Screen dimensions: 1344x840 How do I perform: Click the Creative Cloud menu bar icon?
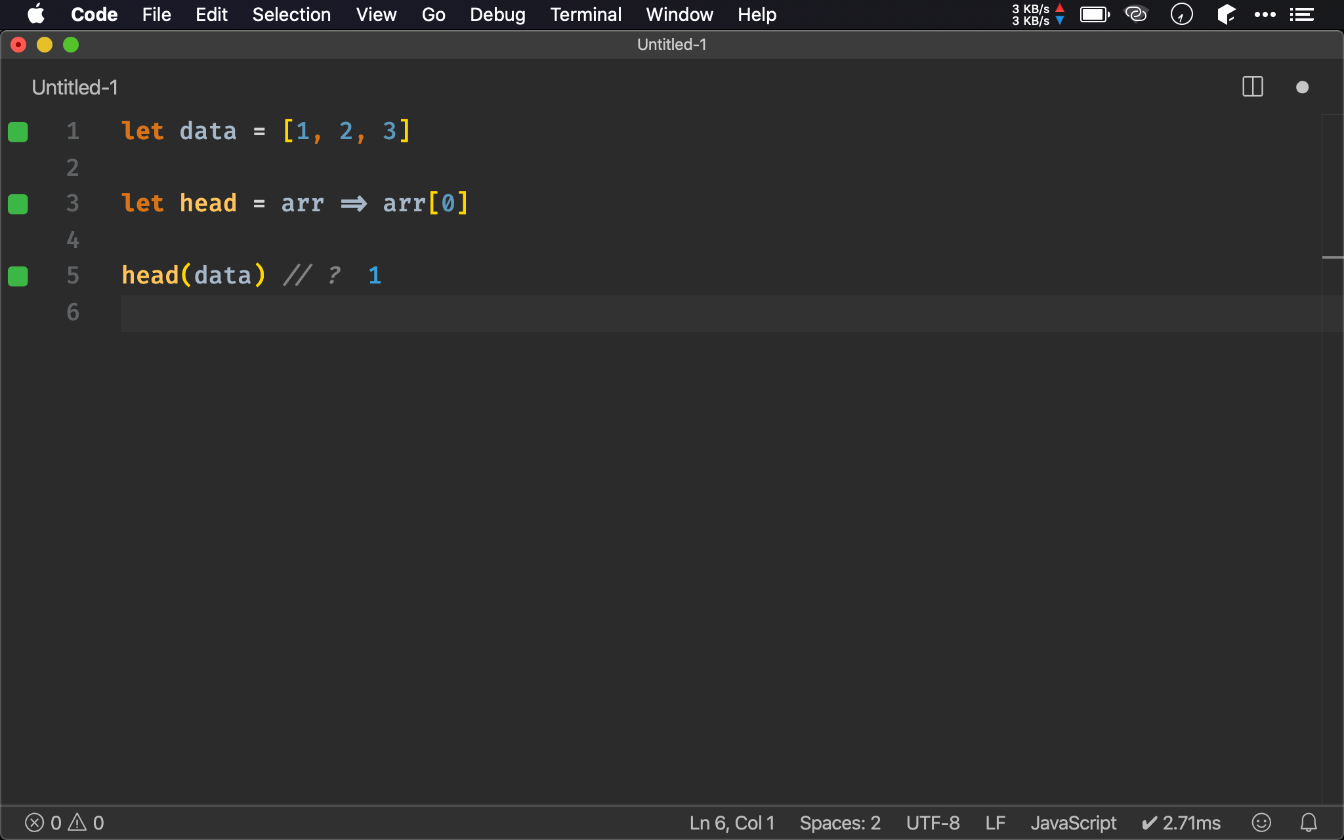click(x=1136, y=14)
